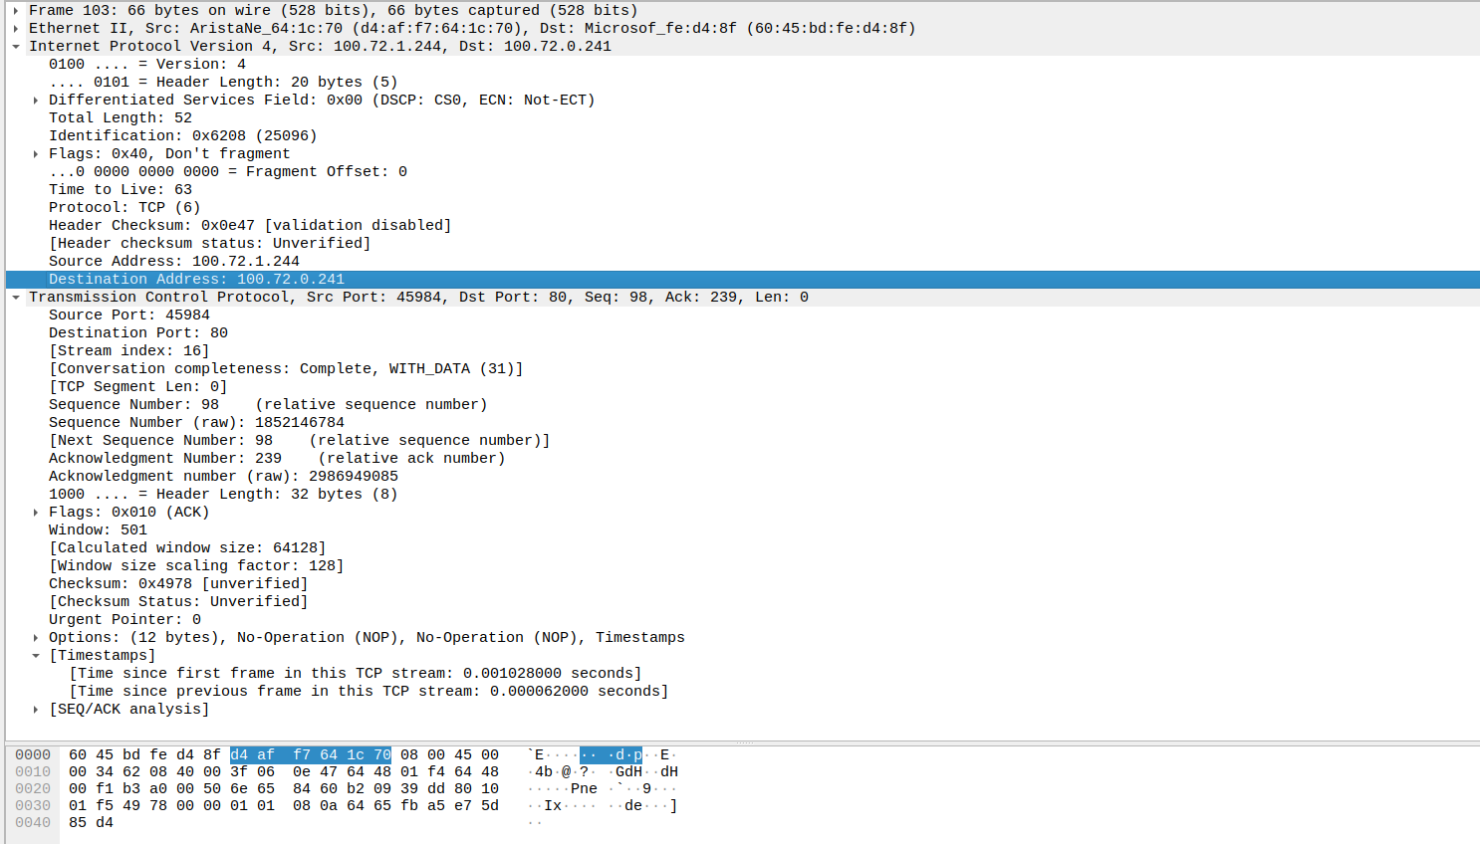Select the Sequence Number (raw) row
Screen dimensions: 1480x844
click(x=743, y=422)
